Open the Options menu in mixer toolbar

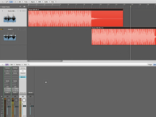coord(19,65)
